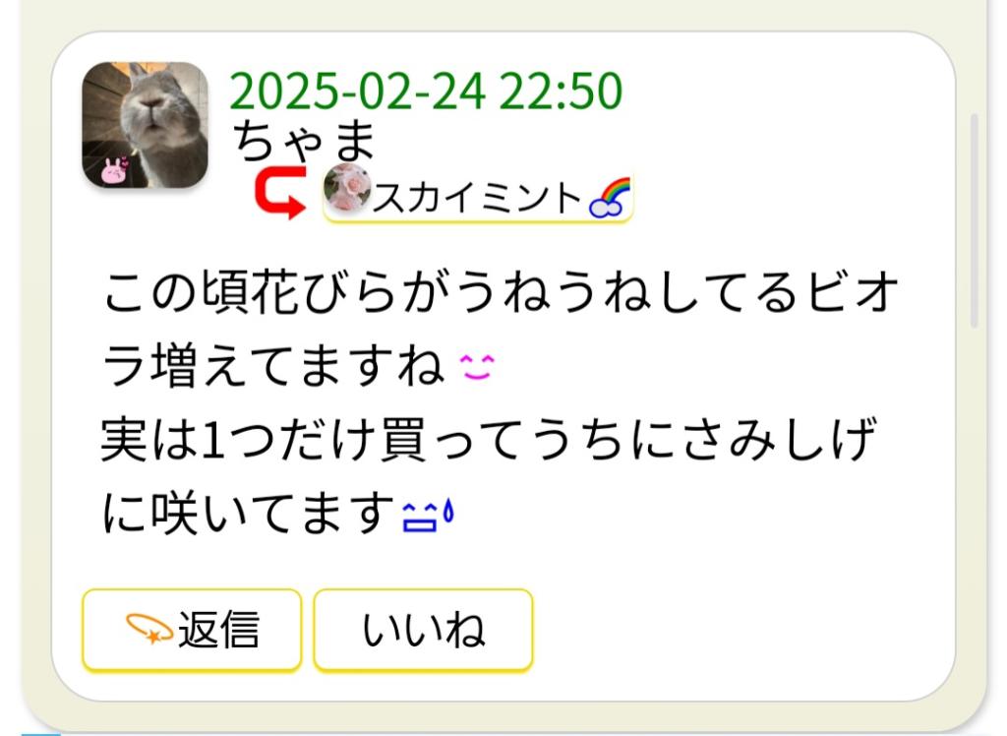Click the 返信 reply button

(192, 630)
